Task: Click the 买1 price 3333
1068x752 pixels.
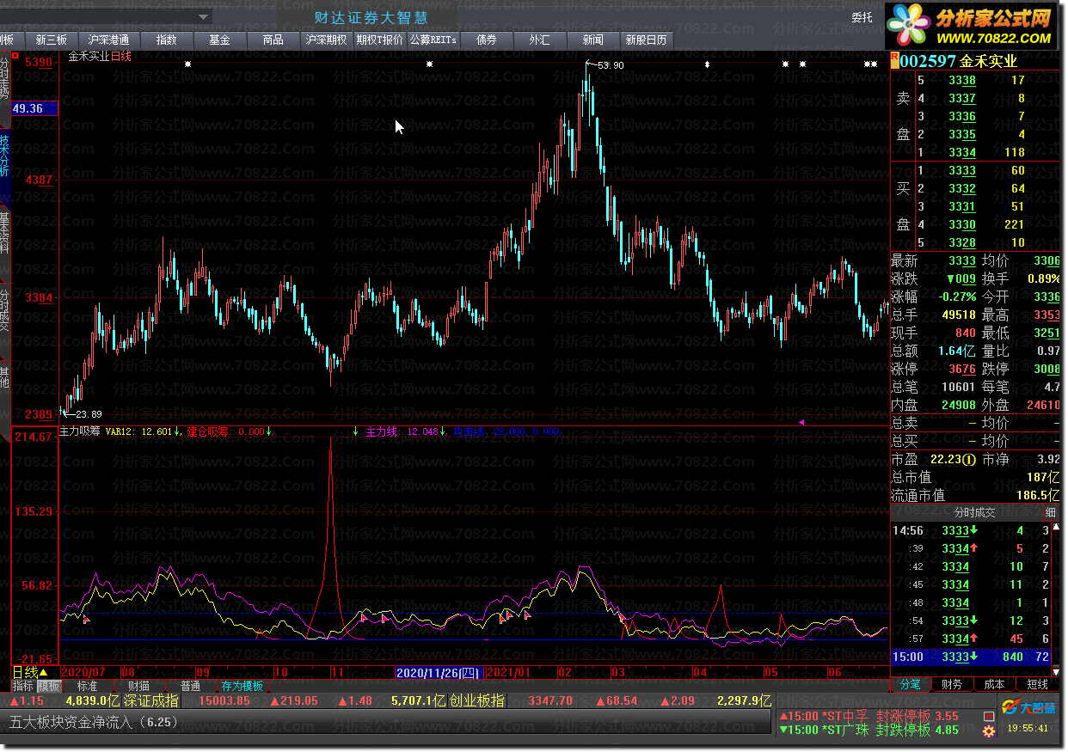Action: pyautogui.click(x=962, y=170)
